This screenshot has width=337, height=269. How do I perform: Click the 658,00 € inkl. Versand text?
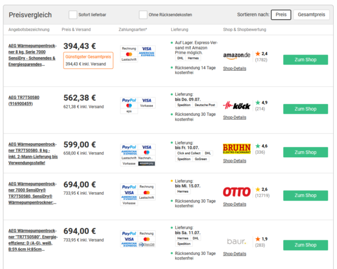(x=84, y=153)
